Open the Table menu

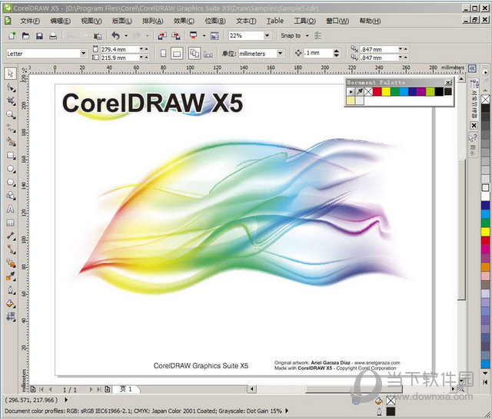[x=275, y=21]
